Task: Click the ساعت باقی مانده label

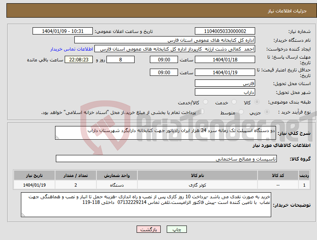Action: (45, 60)
